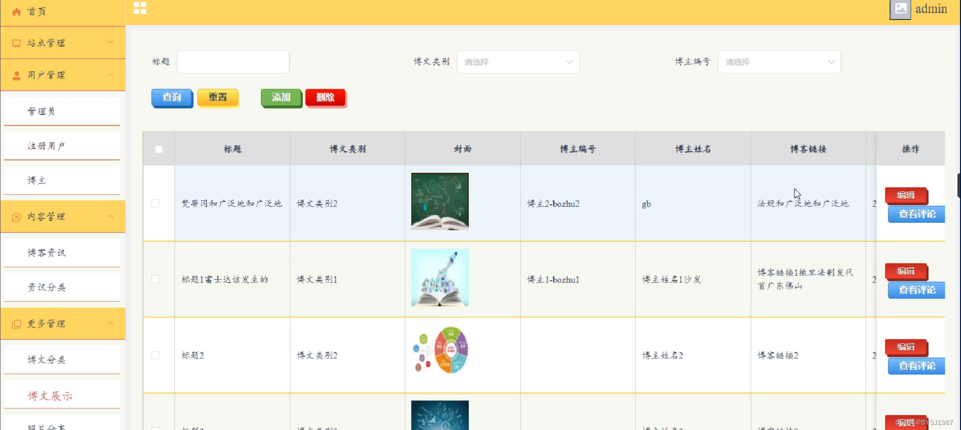
Task: Click the 博客链接 column header
Action: point(808,149)
